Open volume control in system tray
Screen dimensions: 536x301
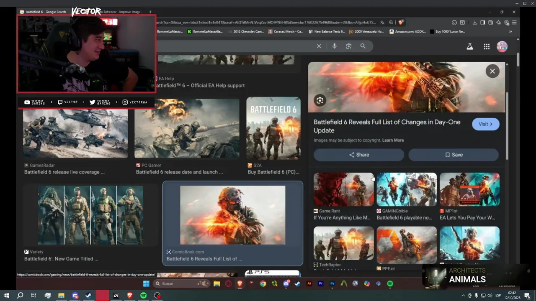[490, 296]
